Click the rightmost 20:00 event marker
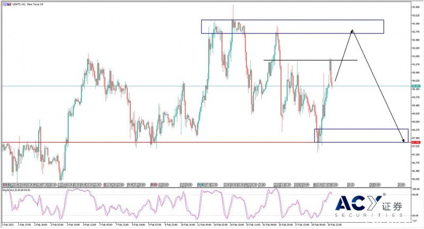Image resolution: width=424 pixels, height=229 pixels. (x=402, y=185)
